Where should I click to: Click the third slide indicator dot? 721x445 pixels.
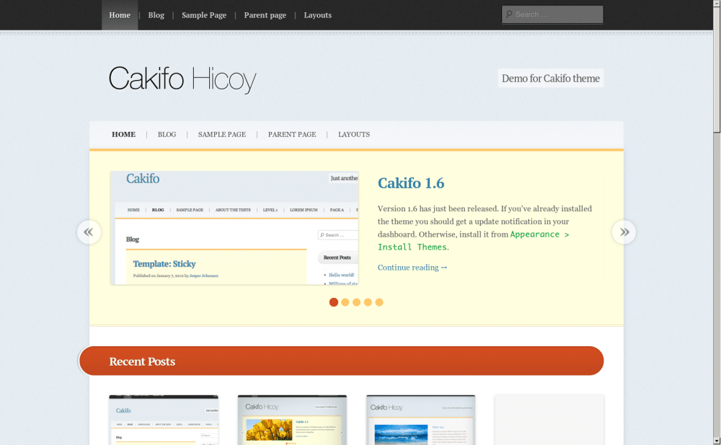[356, 302]
